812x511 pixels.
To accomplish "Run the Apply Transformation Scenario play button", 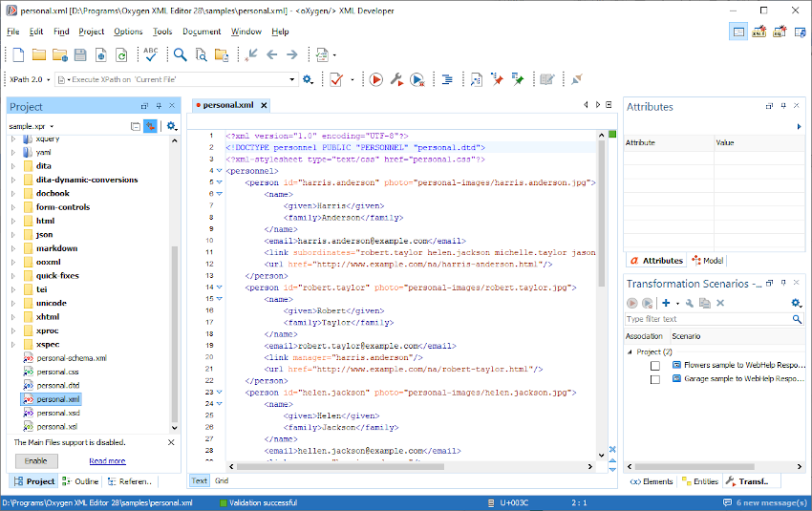I will click(x=375, y=79).
